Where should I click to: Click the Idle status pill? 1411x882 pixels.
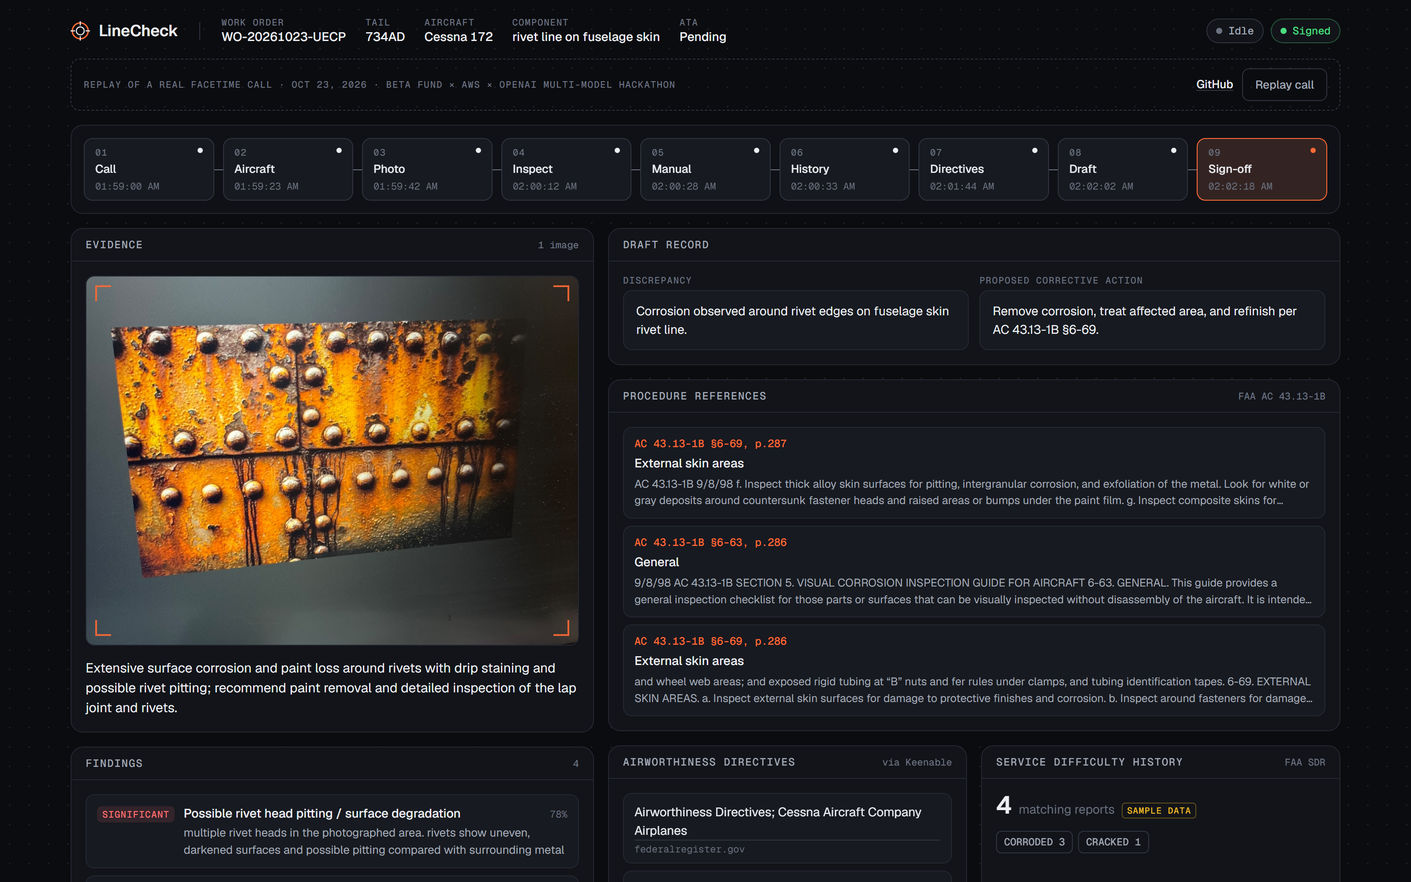click(1234, 31)
